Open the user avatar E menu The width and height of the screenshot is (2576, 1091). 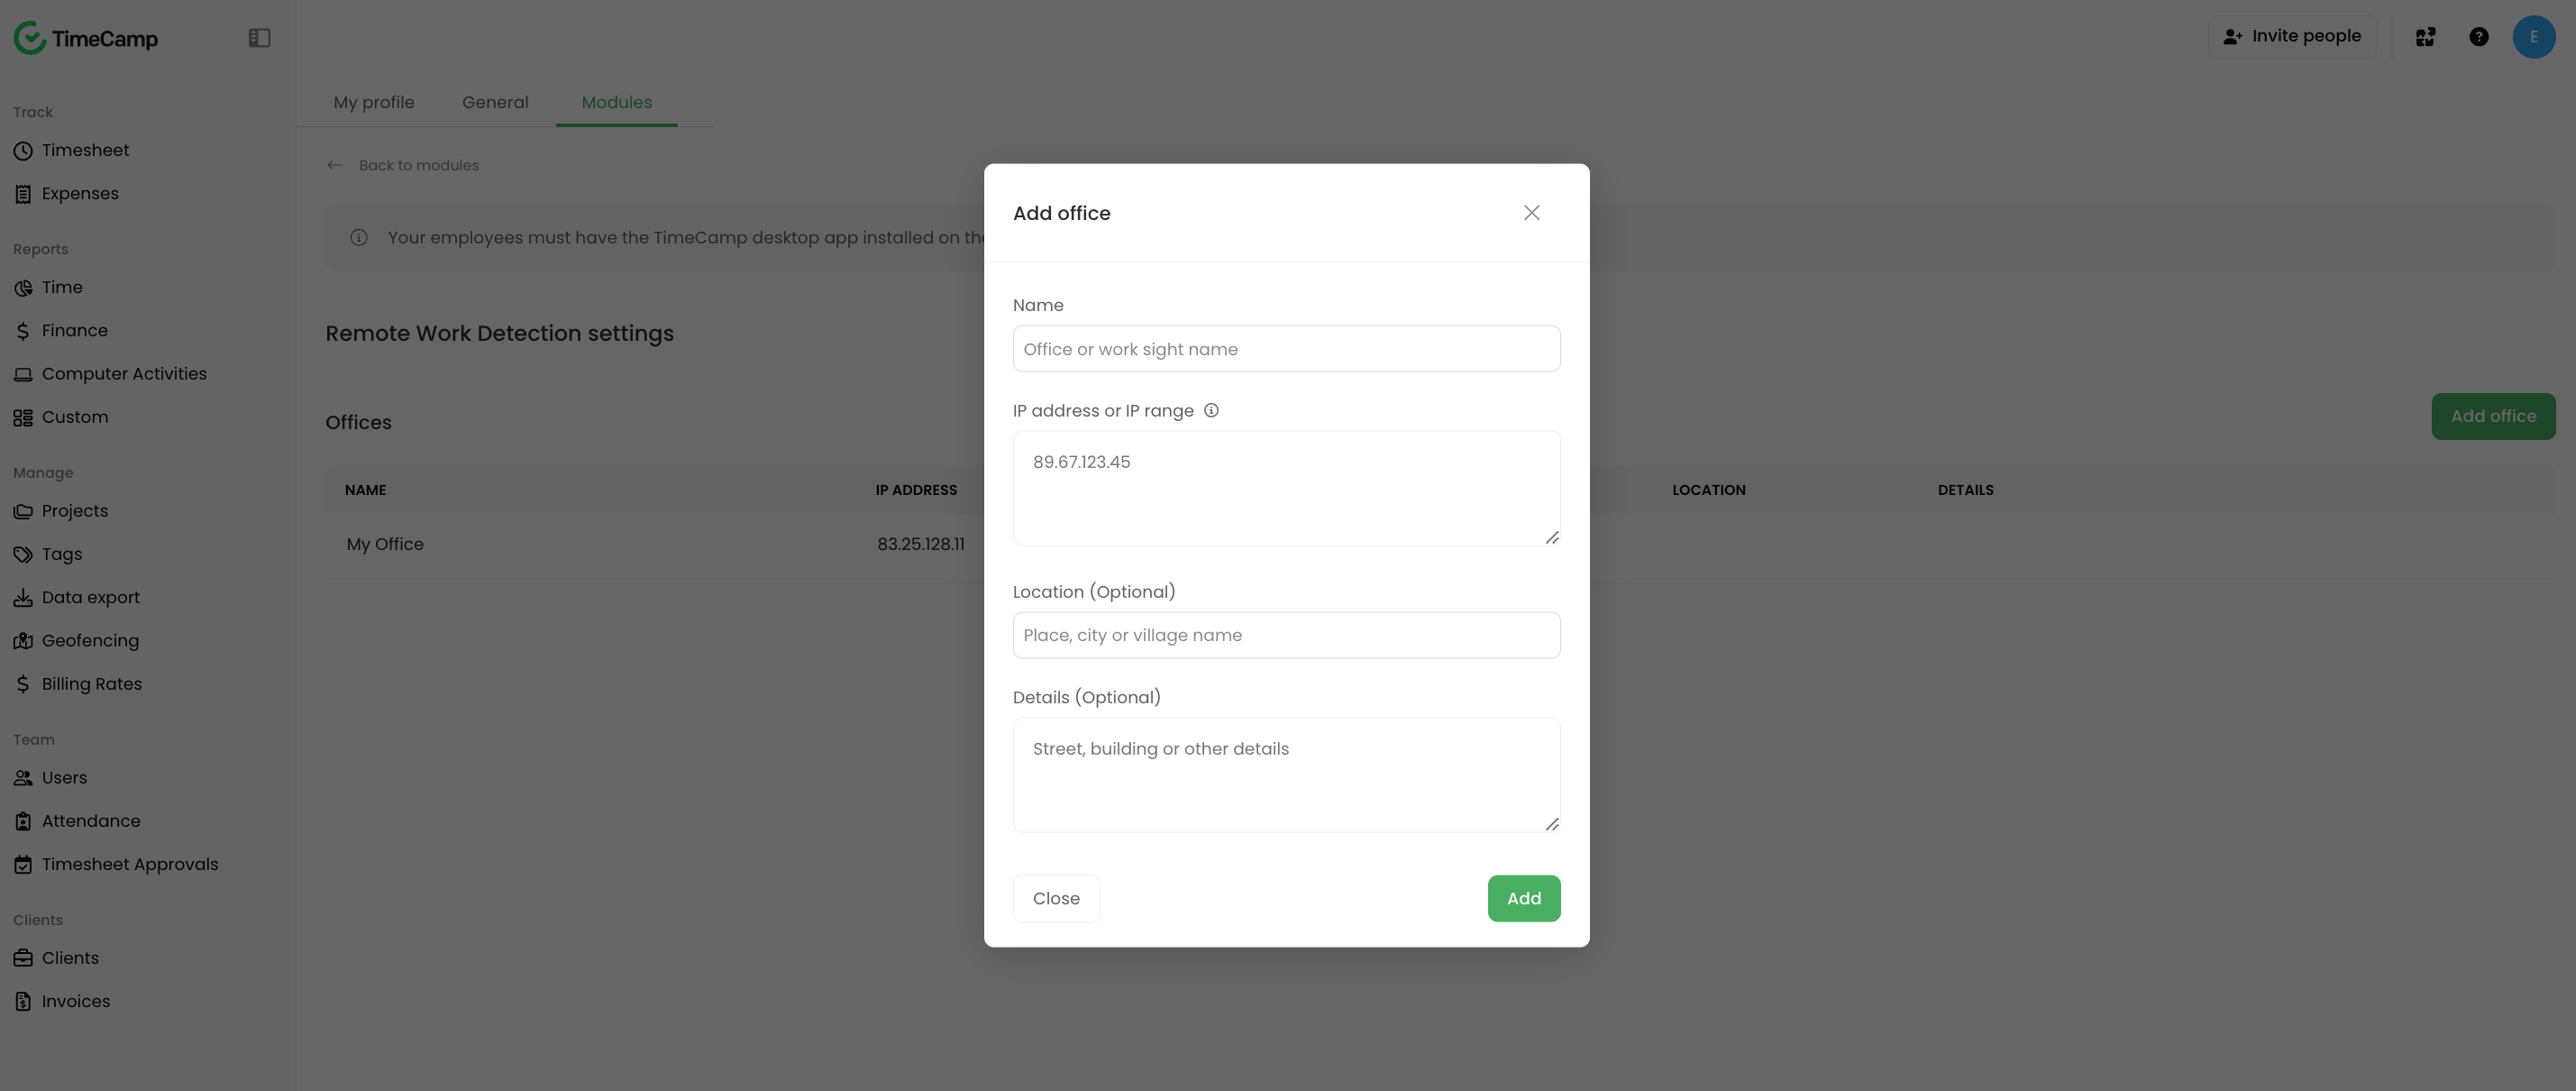pyautogui.click(x=2533, y=37)
